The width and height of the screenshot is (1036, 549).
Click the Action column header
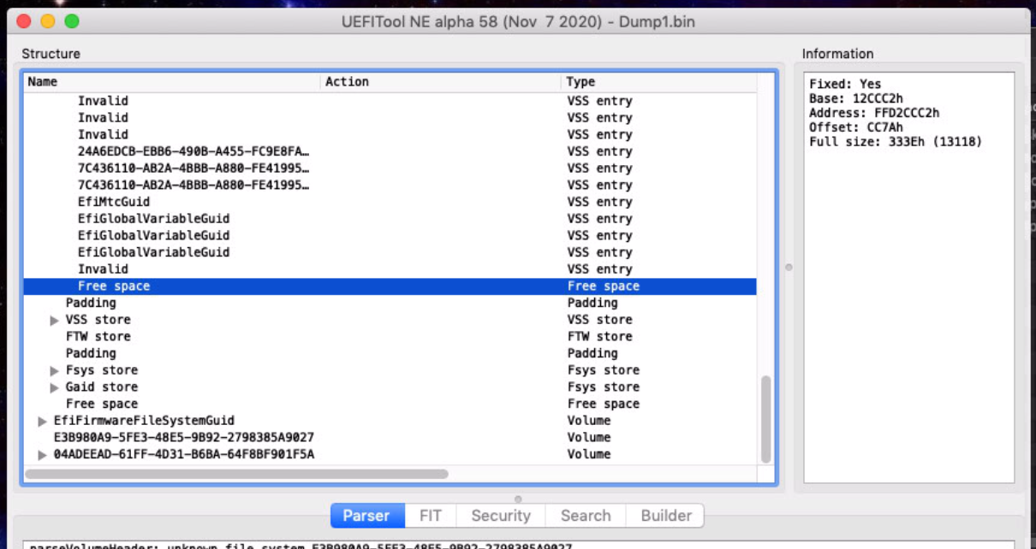pyautogui.click(x=441, y=82)
